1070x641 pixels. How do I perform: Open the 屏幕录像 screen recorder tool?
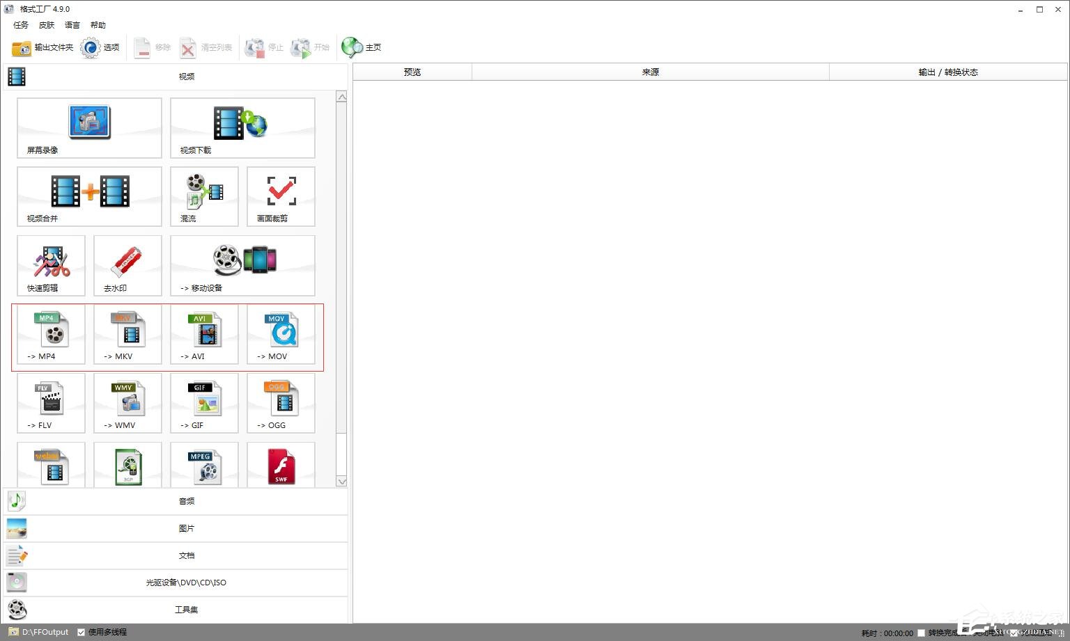click(89, 127)
